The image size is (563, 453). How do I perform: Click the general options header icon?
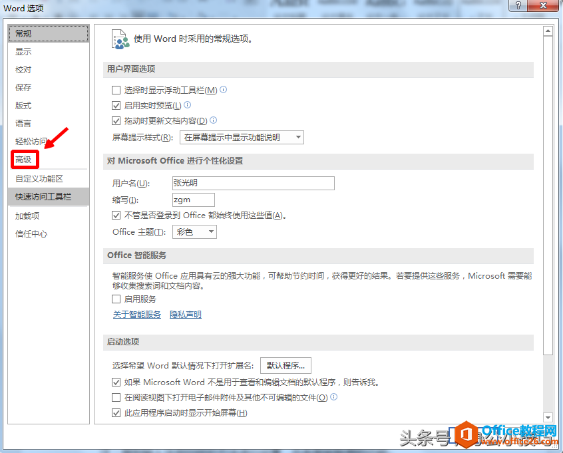point(120,39)
